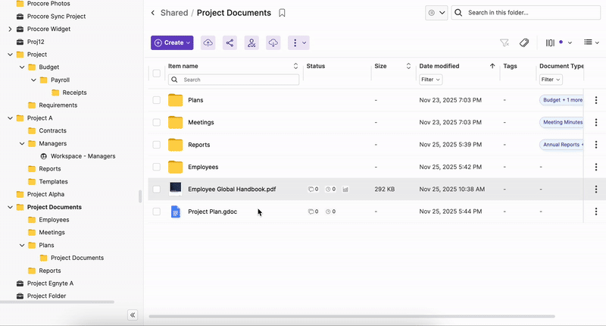The height and width of the screenshot is (326, 606).
Task: Check the Project Plan.gdoc checkbox
Action: [157, 212]
